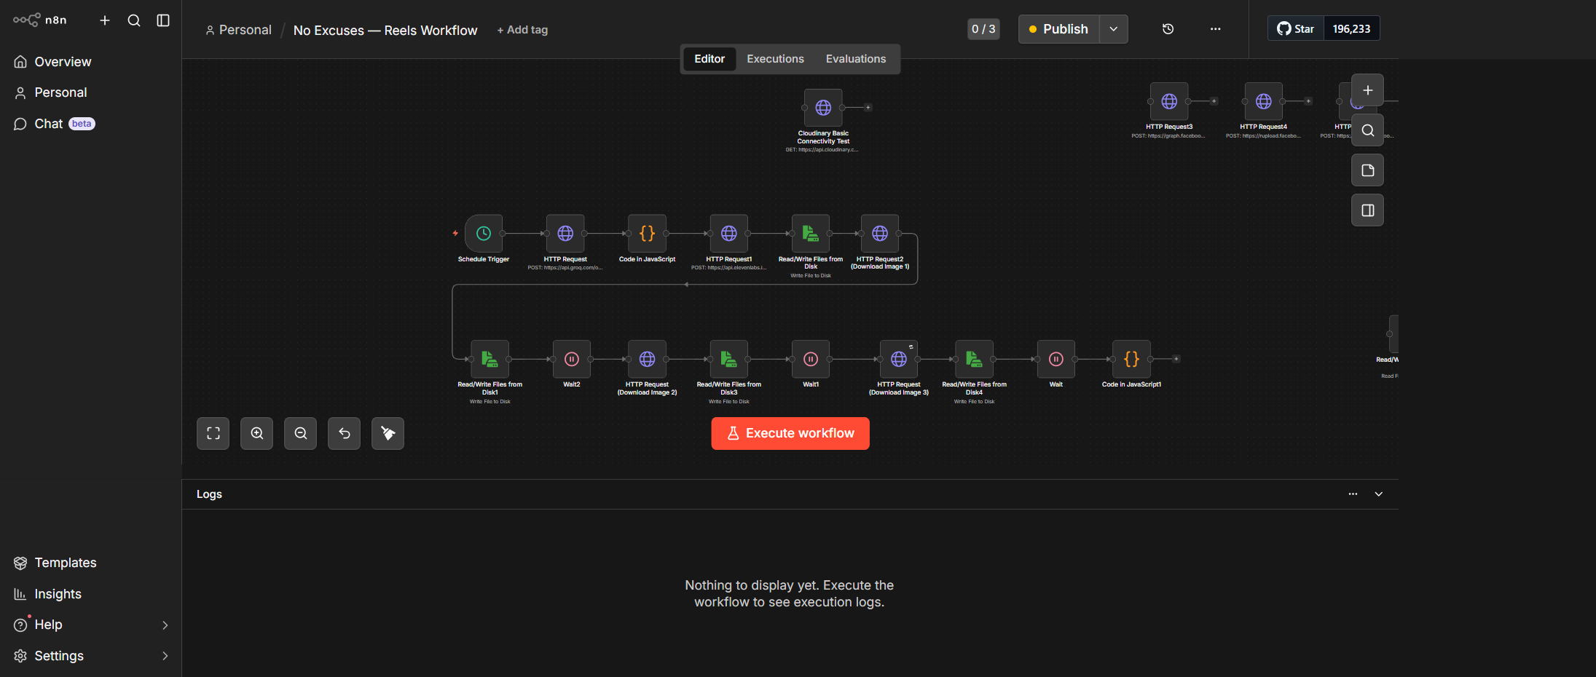Switch to the Evaluations tab

pyautogui.click(x=856, y=59)
